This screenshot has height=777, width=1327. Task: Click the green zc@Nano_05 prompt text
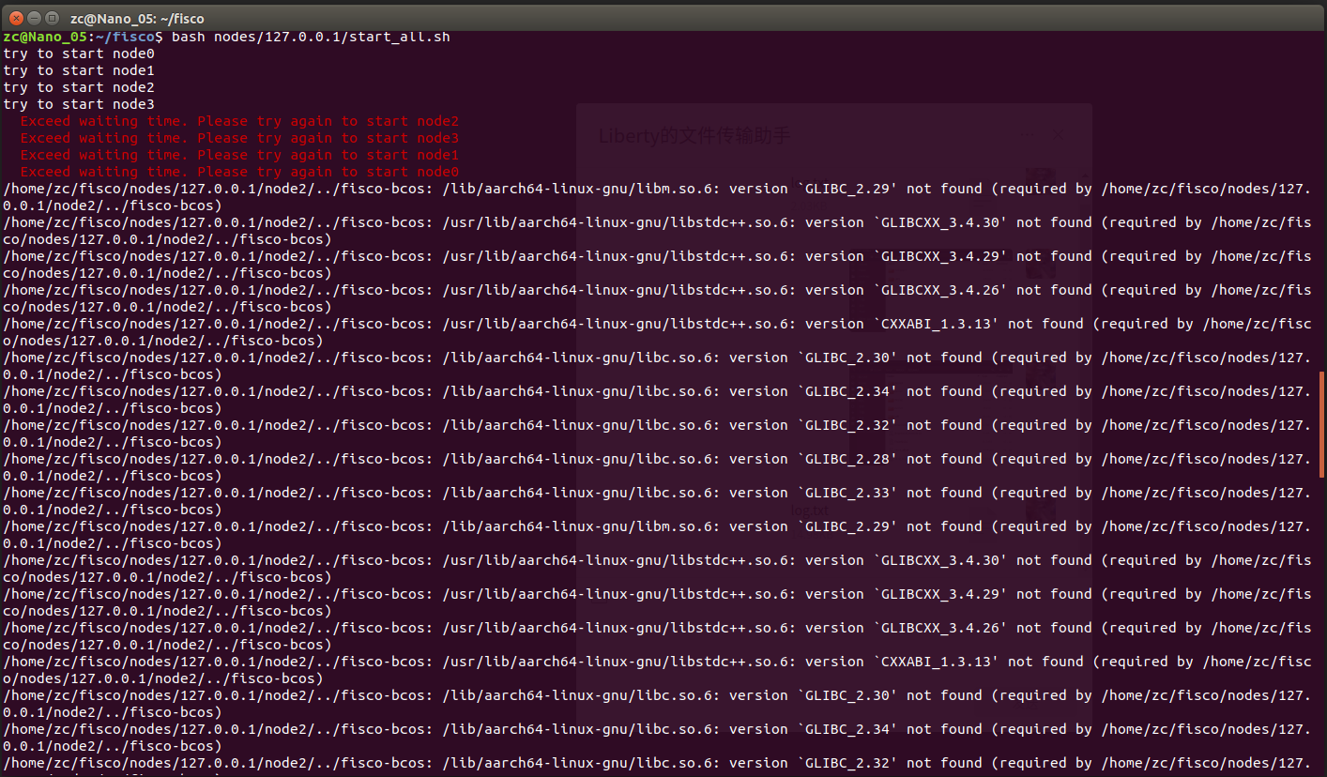45,37
